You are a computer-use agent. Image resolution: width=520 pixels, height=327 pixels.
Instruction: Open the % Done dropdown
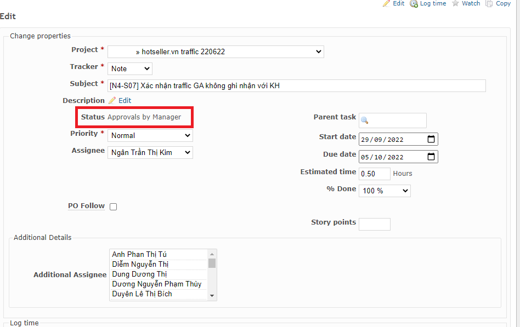(385, 191)
